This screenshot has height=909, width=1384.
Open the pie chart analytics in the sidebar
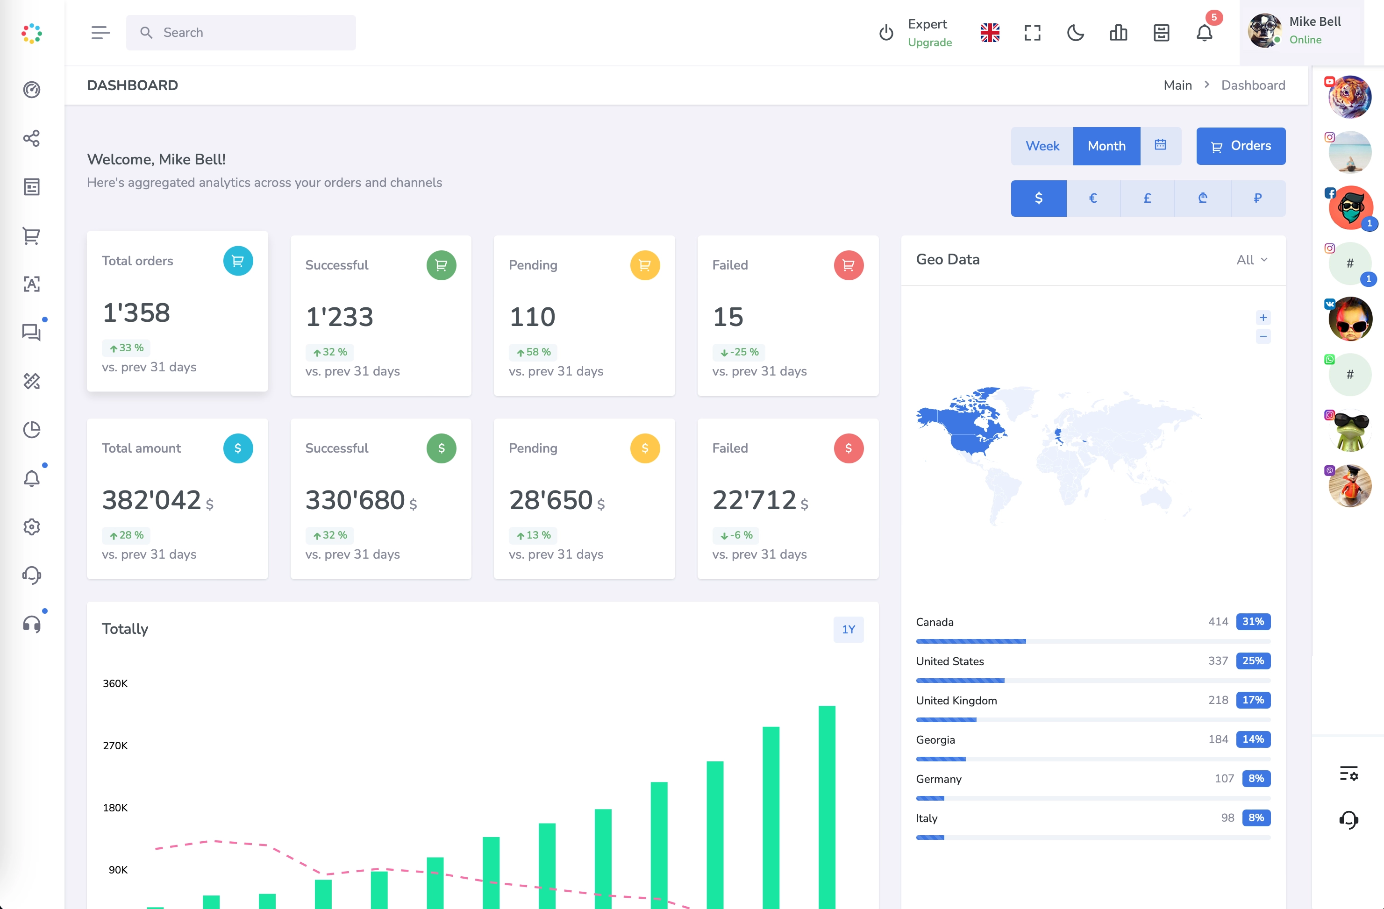click(x=31, y=429)
